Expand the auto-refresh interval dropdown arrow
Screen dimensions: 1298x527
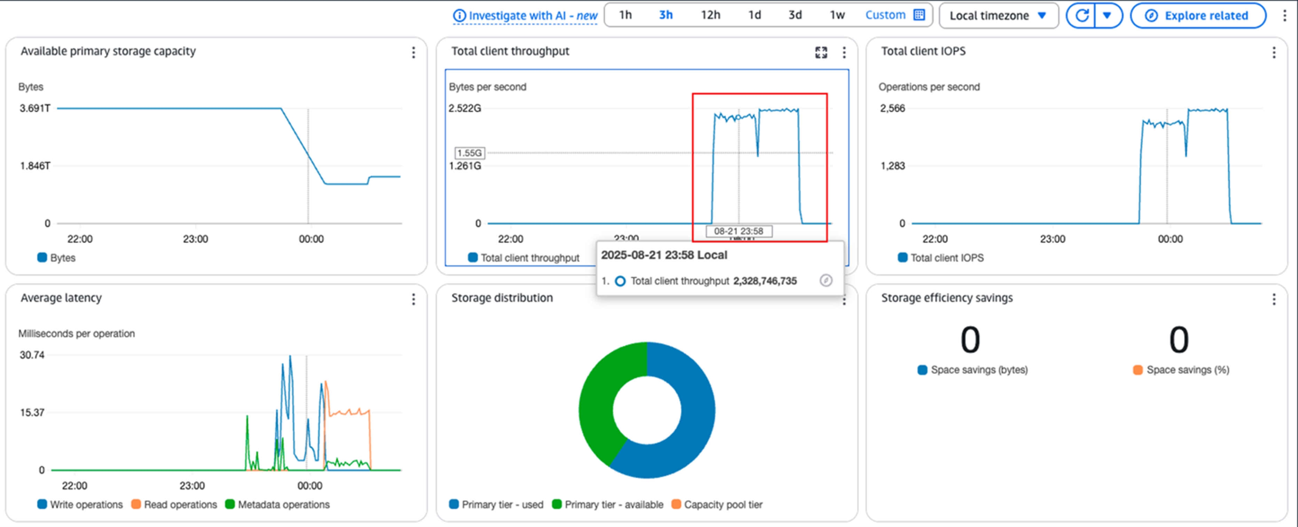tap(1107, 16)
